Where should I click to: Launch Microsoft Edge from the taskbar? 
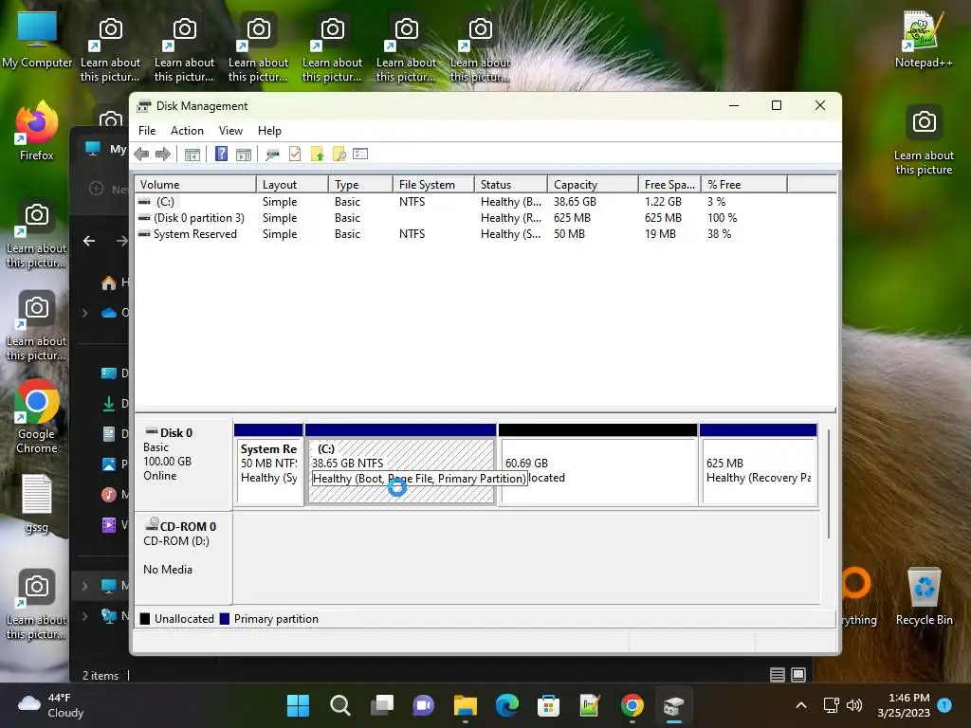point(506,705)
